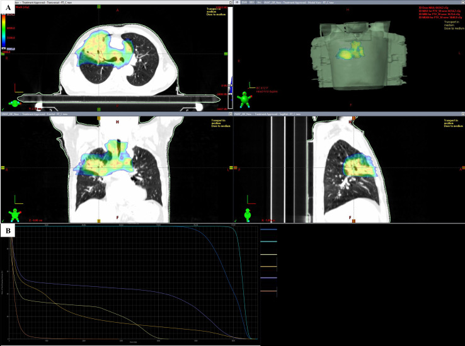This screenshot has height=346, width=465.
Task: Select the brown DVH legend line
Action: (268, 291)
